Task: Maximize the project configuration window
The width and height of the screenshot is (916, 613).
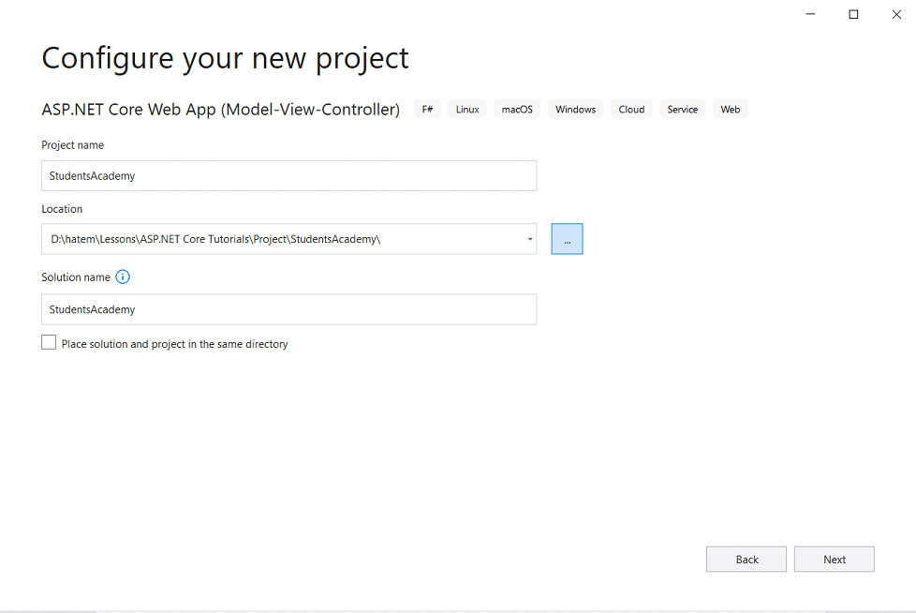Action: pyautogui.click(x=853, y=14)
